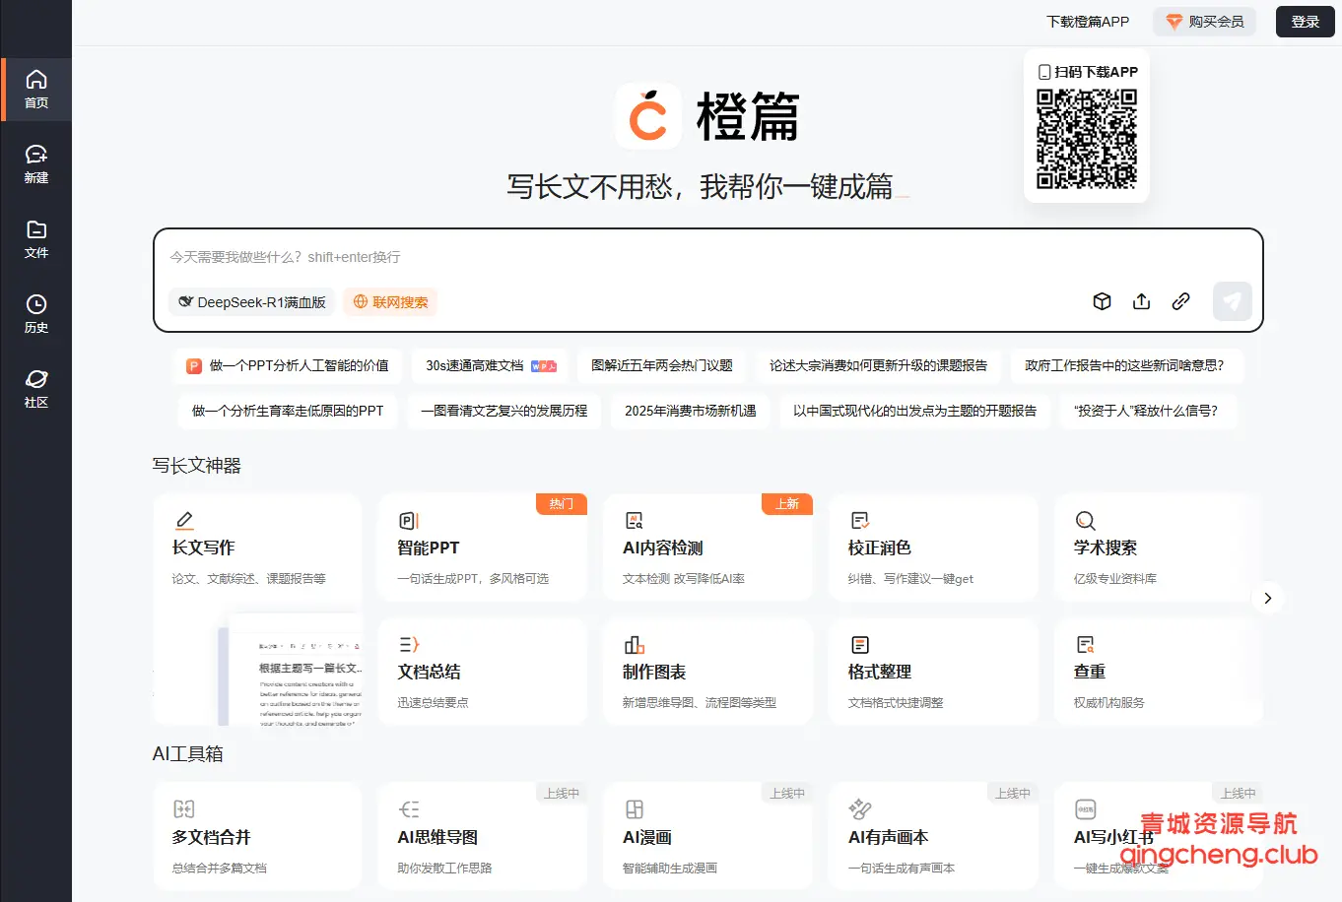Expand more tools with the right arrow

pyautogui.click(x=1268, y=597)
